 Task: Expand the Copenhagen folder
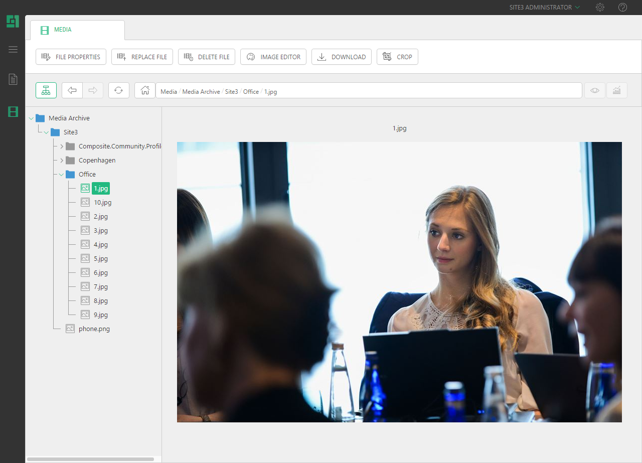click(62, 161)
